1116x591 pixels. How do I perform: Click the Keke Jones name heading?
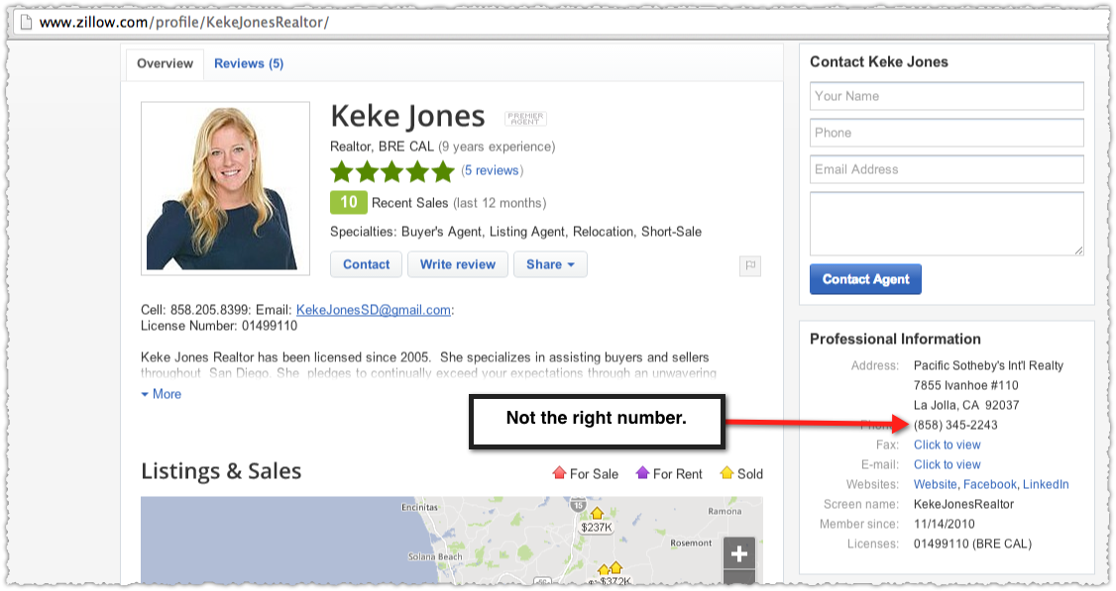[407, 117]
